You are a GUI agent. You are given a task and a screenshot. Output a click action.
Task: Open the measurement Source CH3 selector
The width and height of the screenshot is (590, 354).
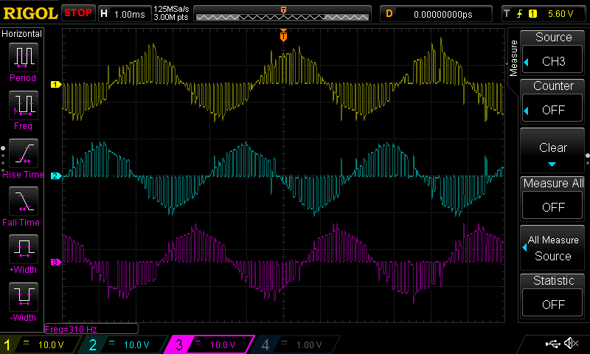(x=552, y=61)
